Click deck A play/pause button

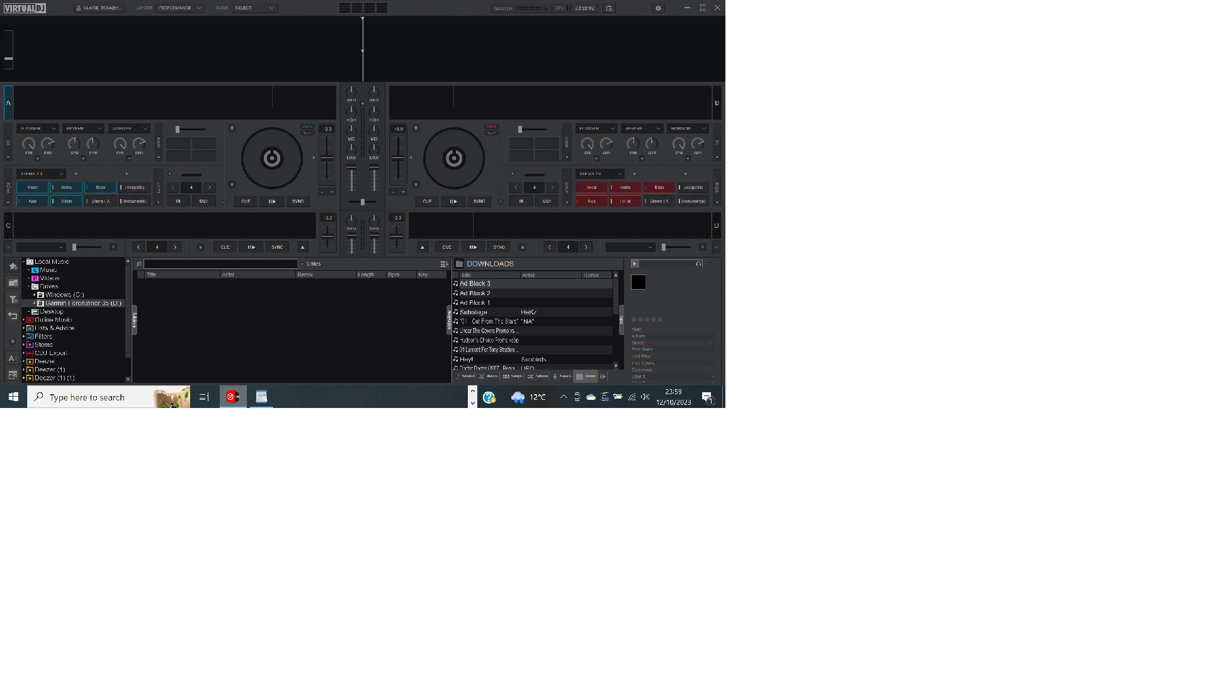[x=271, y=201]
